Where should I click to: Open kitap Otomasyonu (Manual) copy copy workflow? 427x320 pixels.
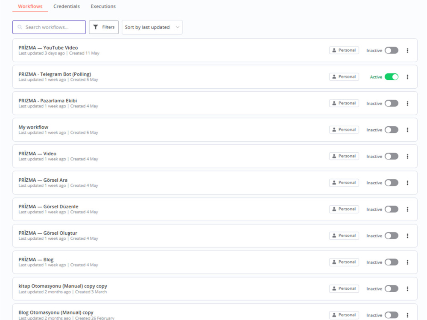(x=215, y=289)
